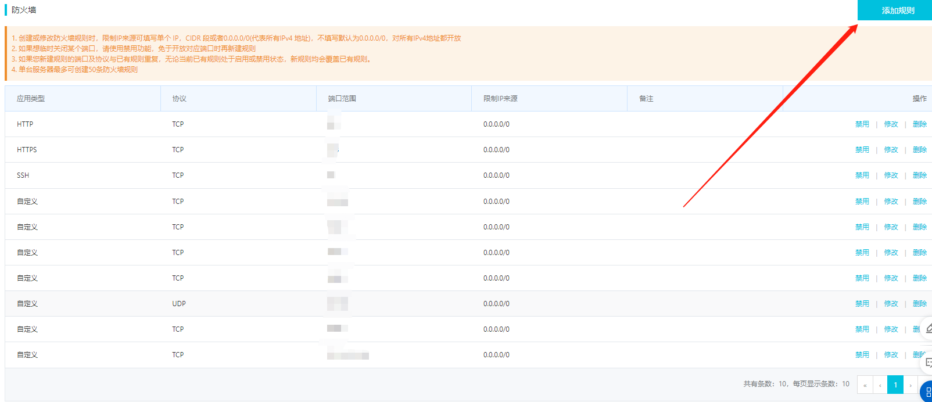Image resolution: width=932 pixels, height=402 pixels.
Task: Click the 应用类型 column header
Action: pos(31,99)
